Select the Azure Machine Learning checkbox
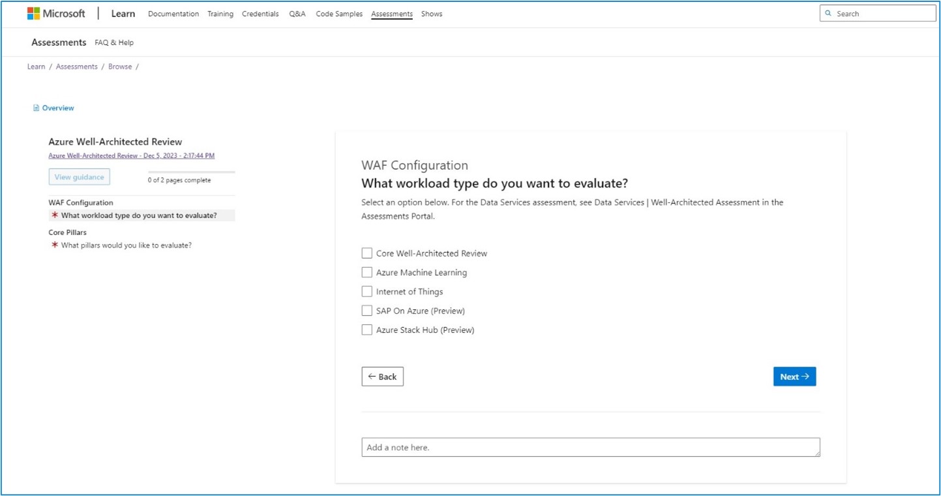The width and height of the screenshot is (941, 496). (x=366, y=272)
